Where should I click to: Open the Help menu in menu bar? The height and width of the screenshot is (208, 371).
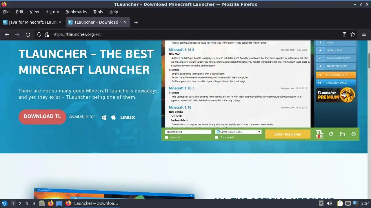pos(114,12)
